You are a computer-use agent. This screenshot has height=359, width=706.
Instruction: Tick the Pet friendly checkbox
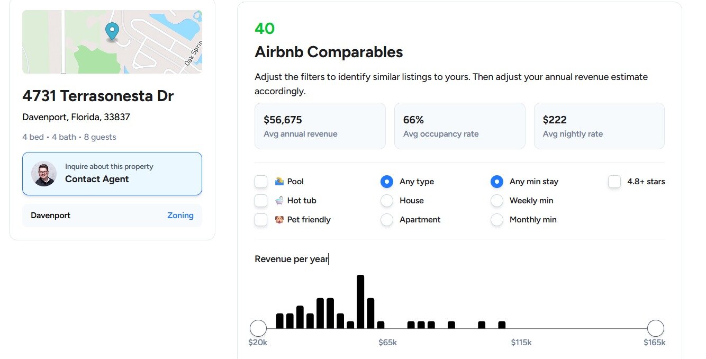click(x=261, y=220)
